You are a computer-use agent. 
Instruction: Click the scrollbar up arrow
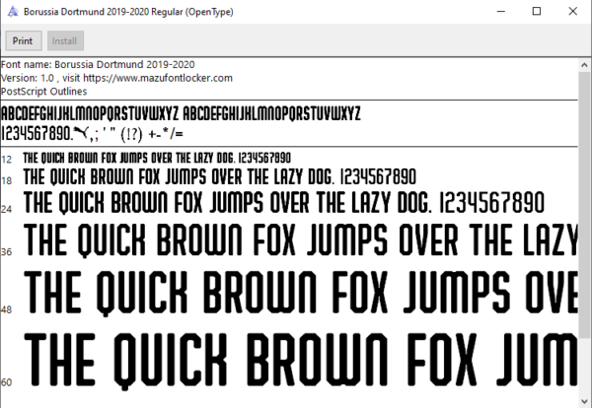[x=584, y=65]
